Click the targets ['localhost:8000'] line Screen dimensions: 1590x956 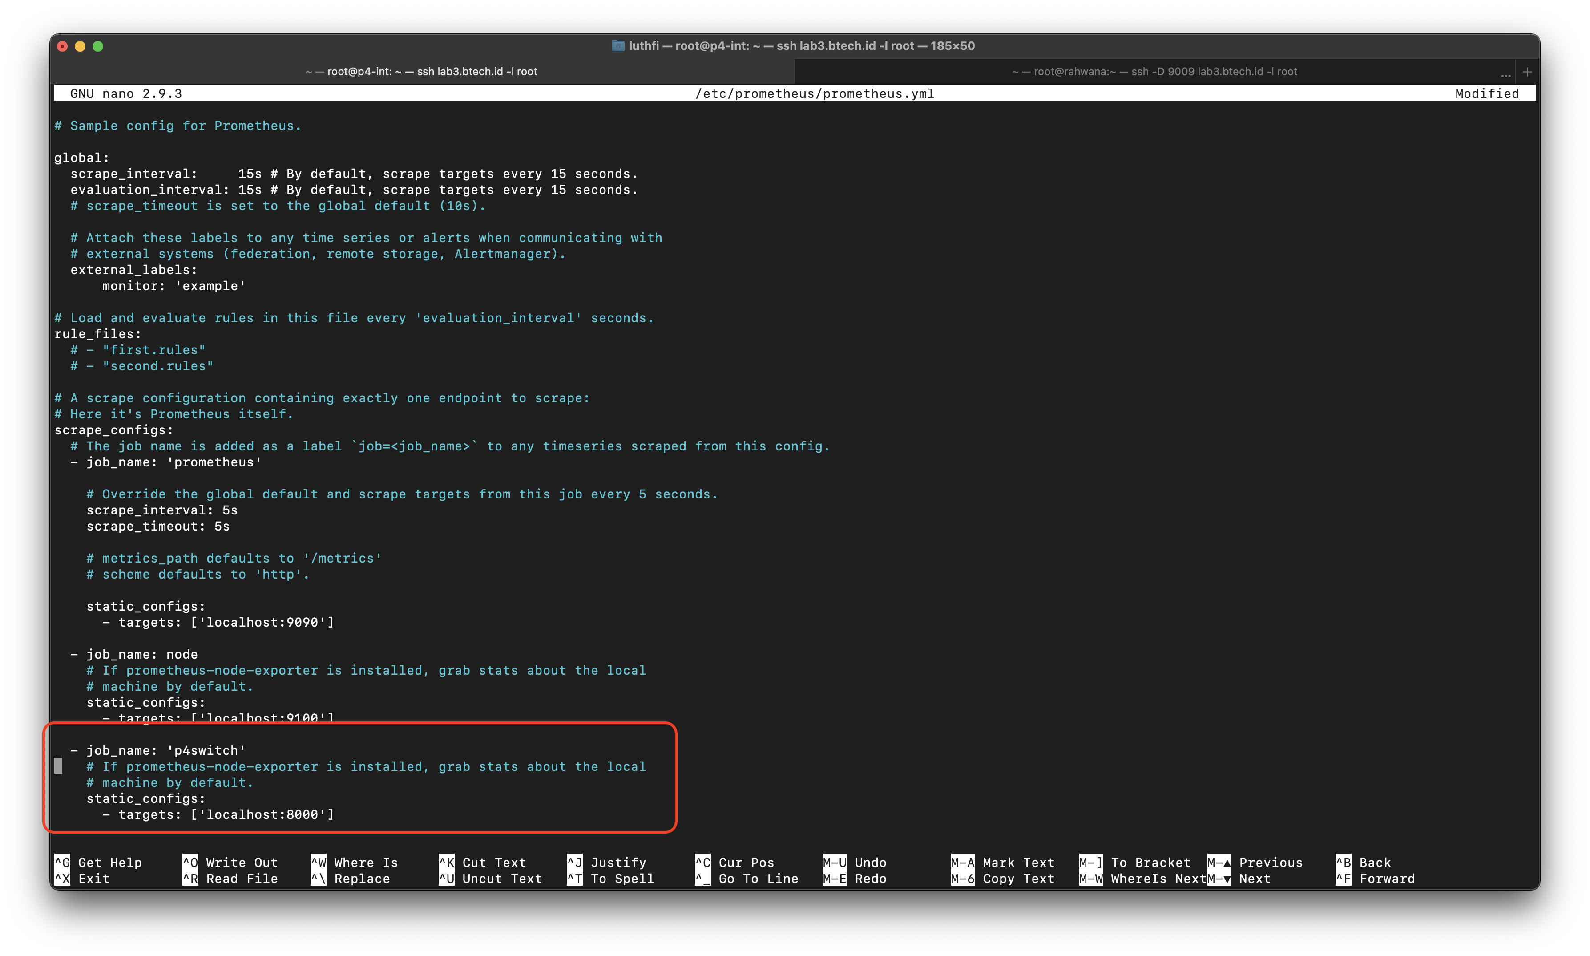tap(218, 815)
